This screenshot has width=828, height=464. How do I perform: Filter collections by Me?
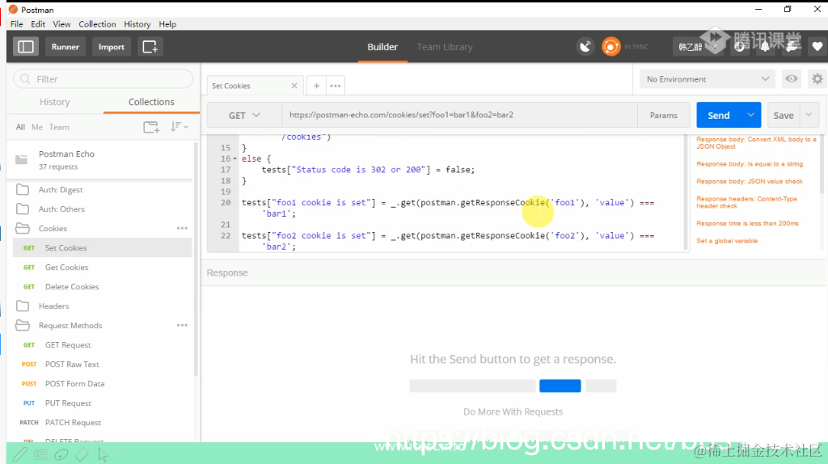pyautogui.click(x=37, y=127)
